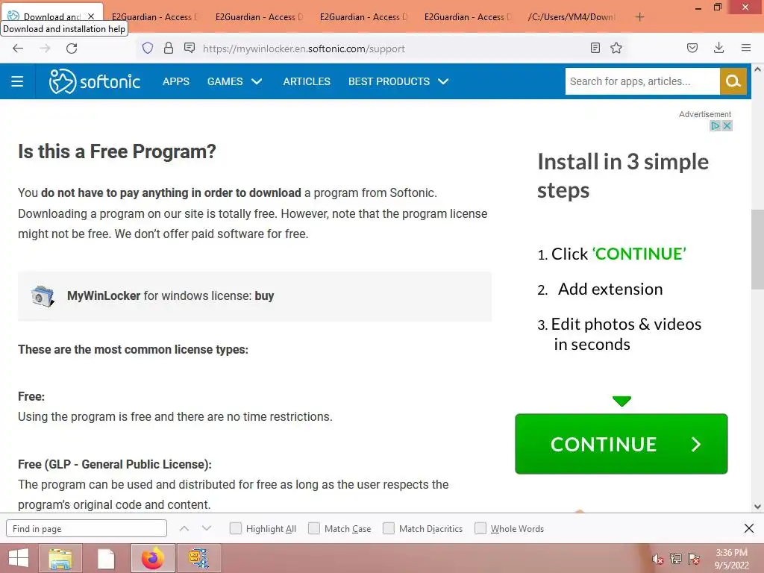
Task: Close the Download and installation help tab
Action: pos(90,16)
